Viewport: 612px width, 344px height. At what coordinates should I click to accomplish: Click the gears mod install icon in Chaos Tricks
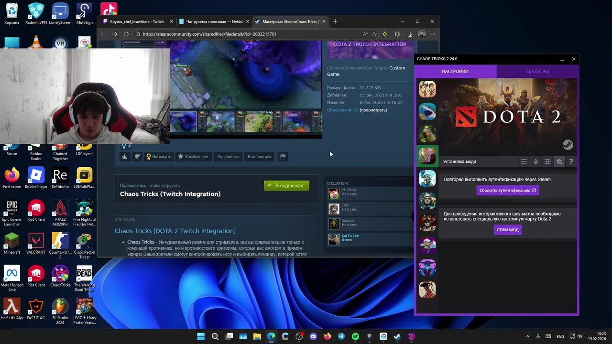[x=559, y=161]
